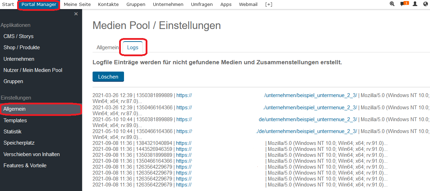The image size is (430, 191).
Task: Click the user profile icon
Action: pos(415,4)
